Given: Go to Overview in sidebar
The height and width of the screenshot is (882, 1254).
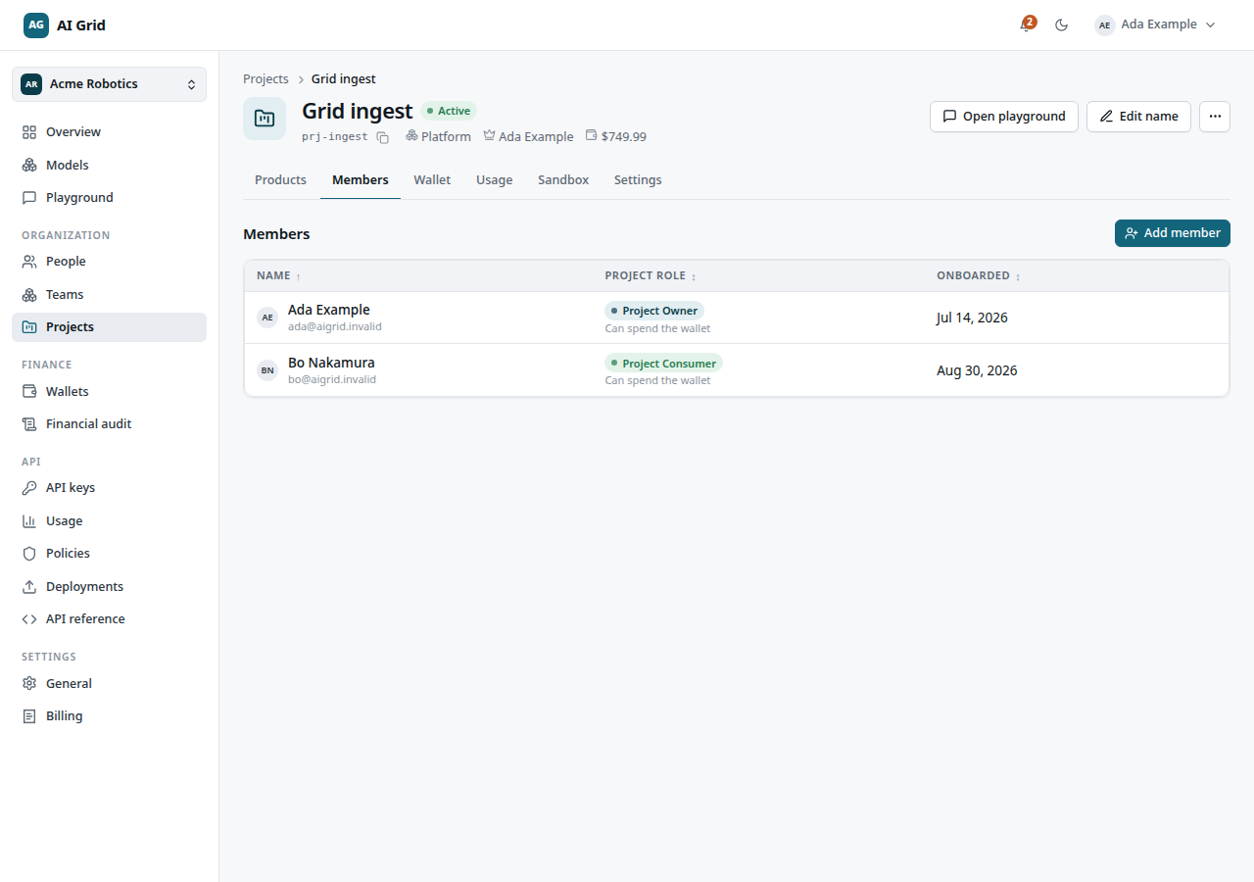Looking at the screenshot, I should (x=109, y=132).
